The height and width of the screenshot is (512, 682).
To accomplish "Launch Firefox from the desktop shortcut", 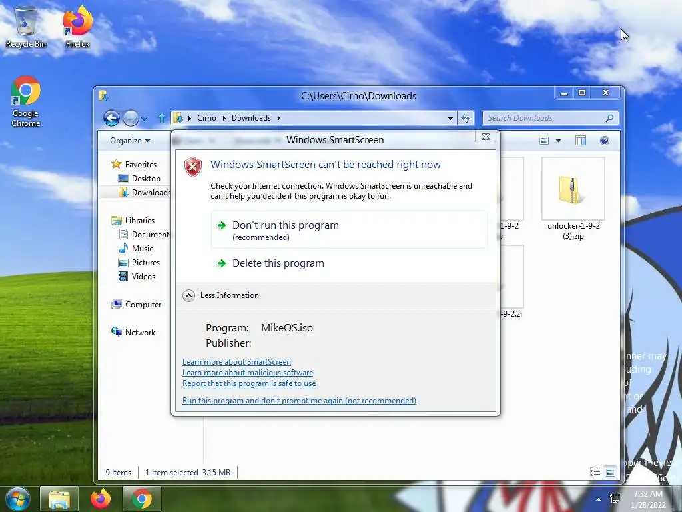I will point(77,27).
